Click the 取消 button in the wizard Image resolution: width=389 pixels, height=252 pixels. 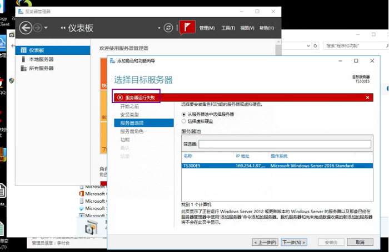click(x=360, y=243)
